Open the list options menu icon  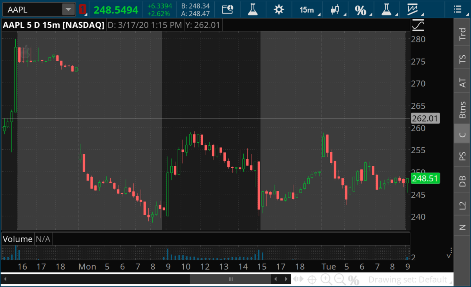coord(457,9)
